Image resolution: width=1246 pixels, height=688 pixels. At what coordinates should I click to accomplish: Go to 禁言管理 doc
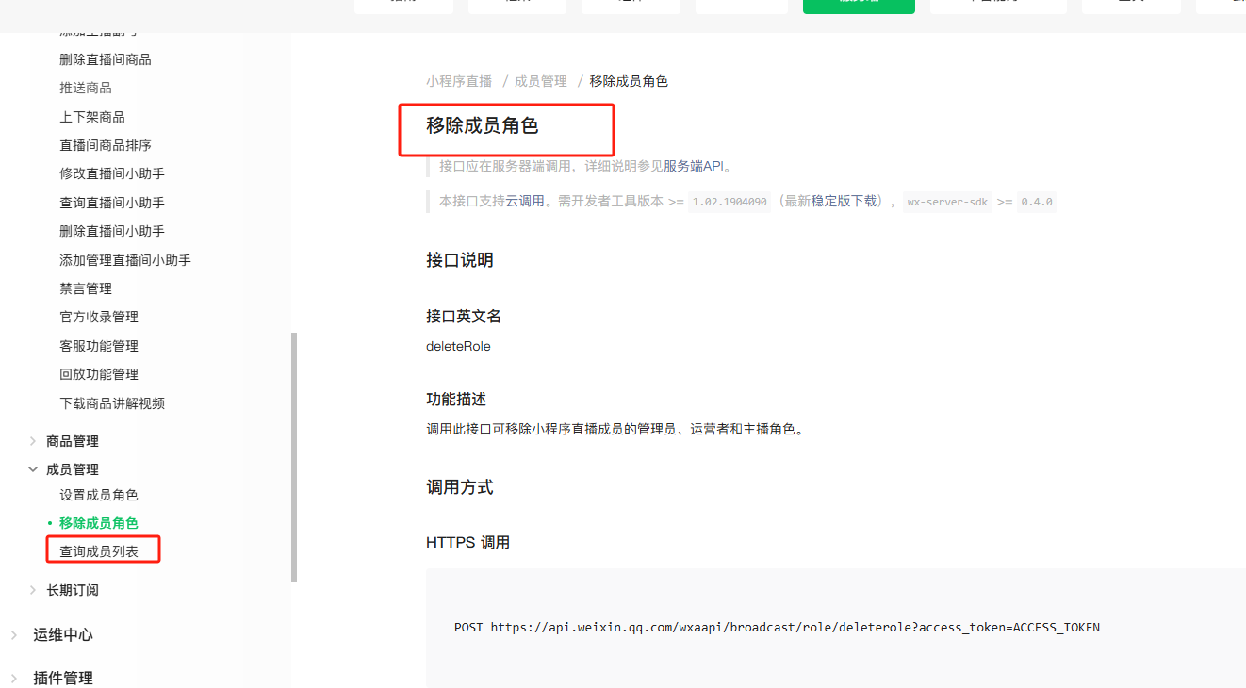(86, 288)
